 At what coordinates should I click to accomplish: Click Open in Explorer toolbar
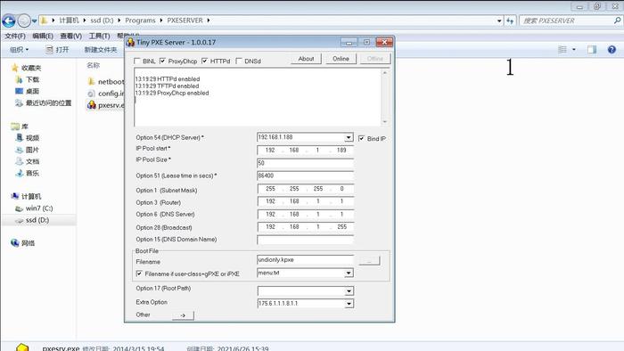pos(57,50)
